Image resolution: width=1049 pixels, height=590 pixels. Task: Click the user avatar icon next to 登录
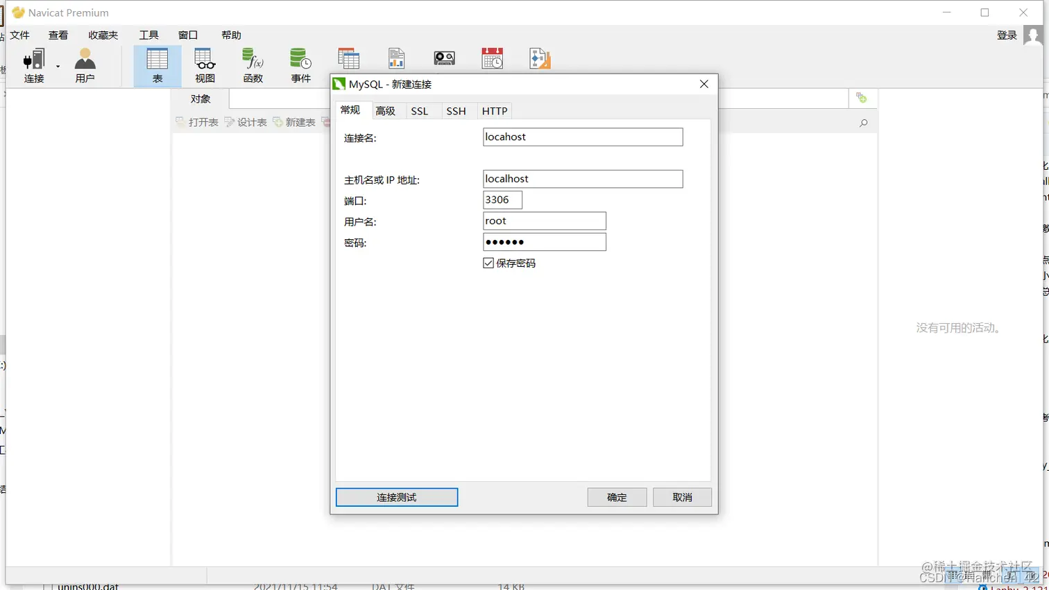coord(1033,35)
